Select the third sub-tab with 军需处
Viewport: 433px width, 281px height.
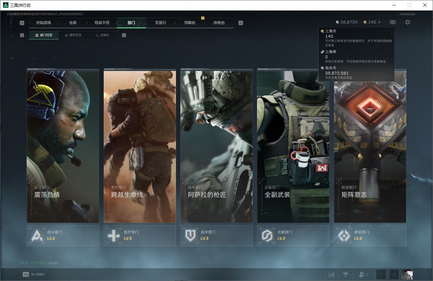[102, 35]
